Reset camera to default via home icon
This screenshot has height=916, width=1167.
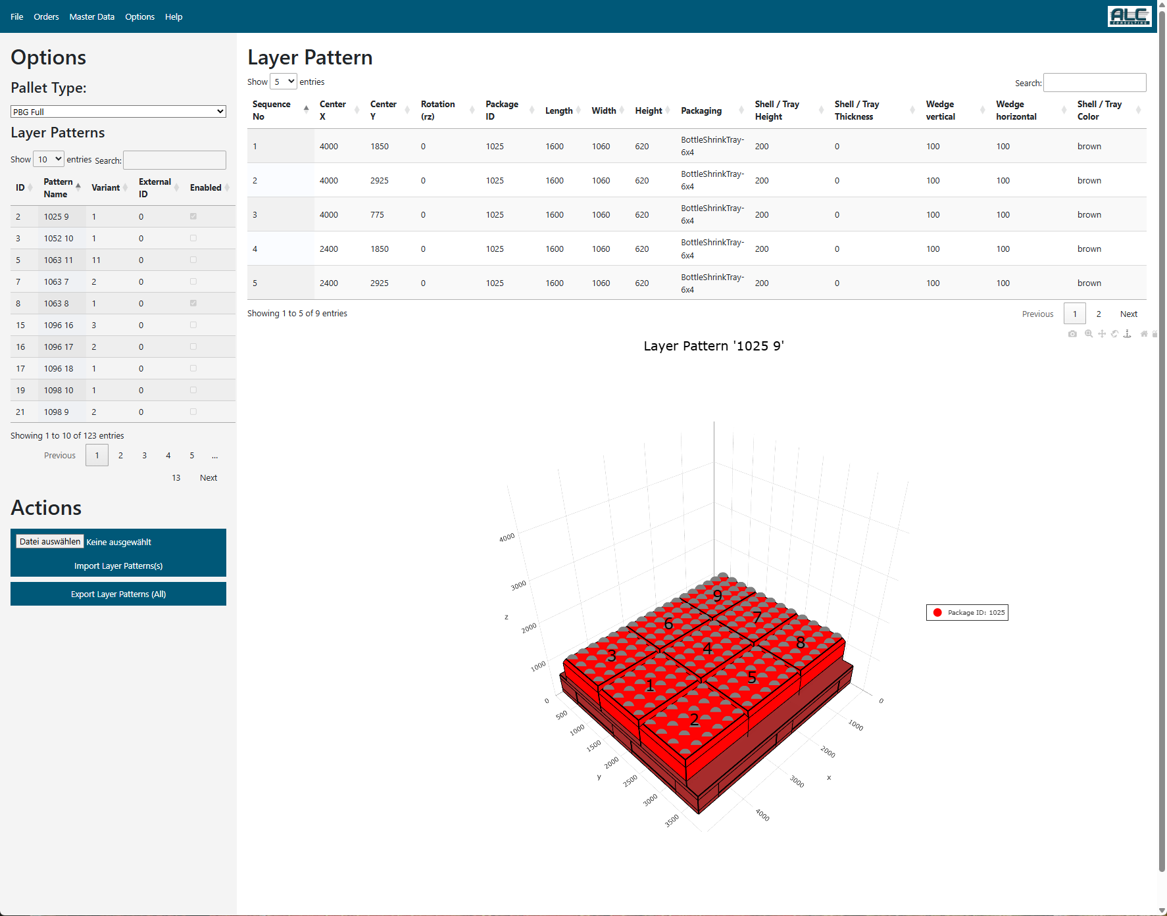pos(1144,334)
